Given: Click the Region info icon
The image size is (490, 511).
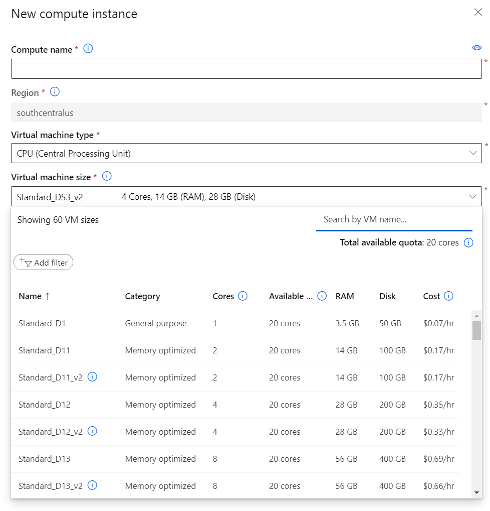Looking at the screenshot, I should pyautogui.click(x=55, y=91).
